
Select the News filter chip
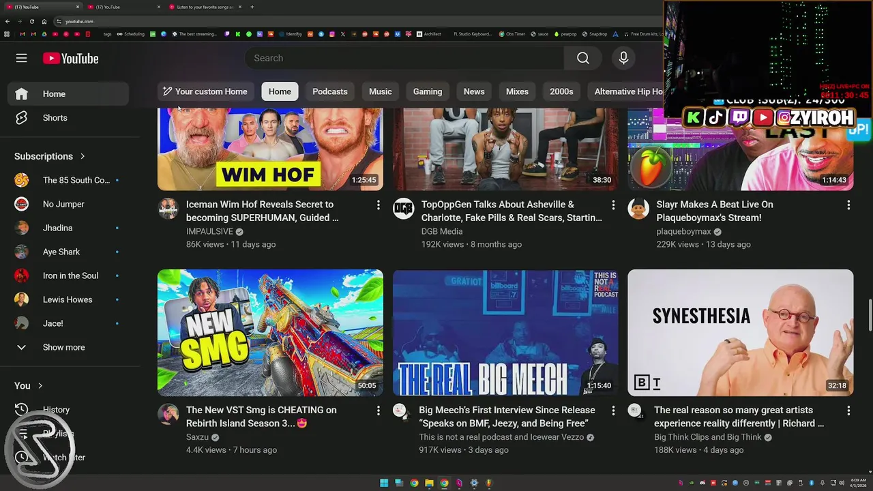474,91
